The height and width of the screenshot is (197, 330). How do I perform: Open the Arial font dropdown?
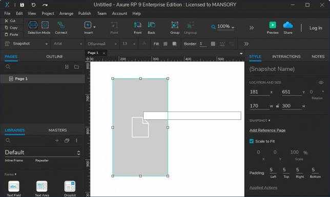click(x=68, y=43)
